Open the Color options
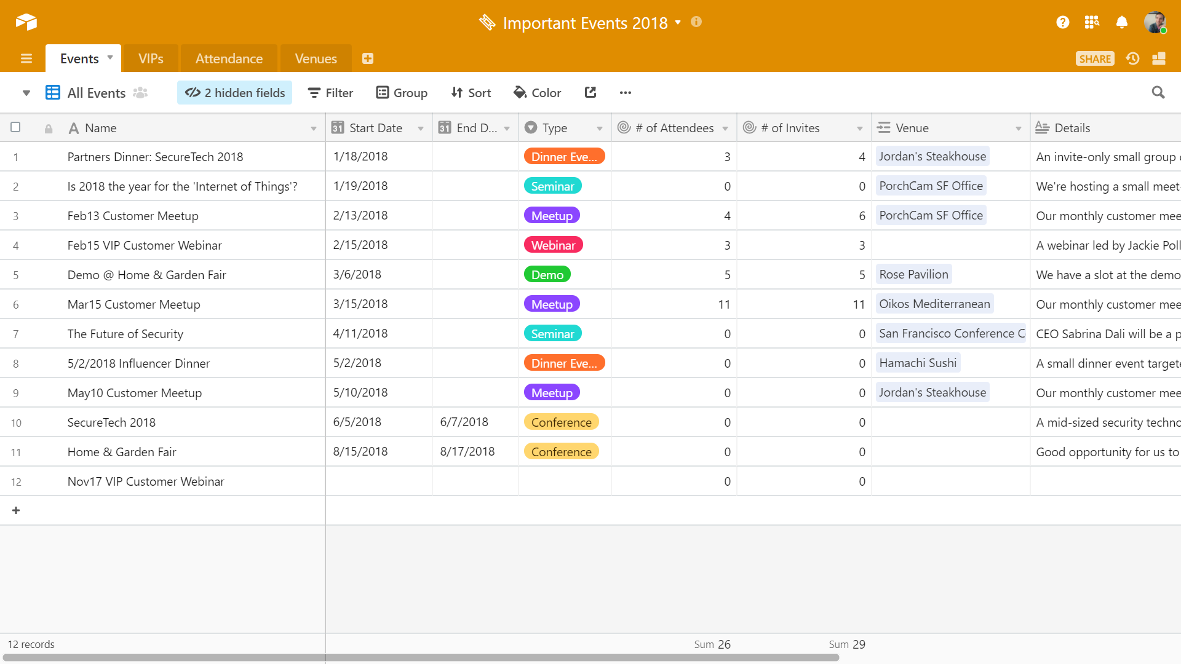 [537, 93]
